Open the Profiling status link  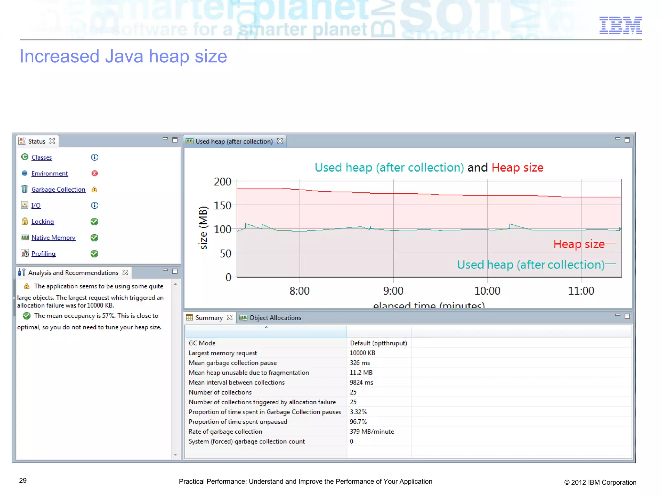click(x=43, y=254)
